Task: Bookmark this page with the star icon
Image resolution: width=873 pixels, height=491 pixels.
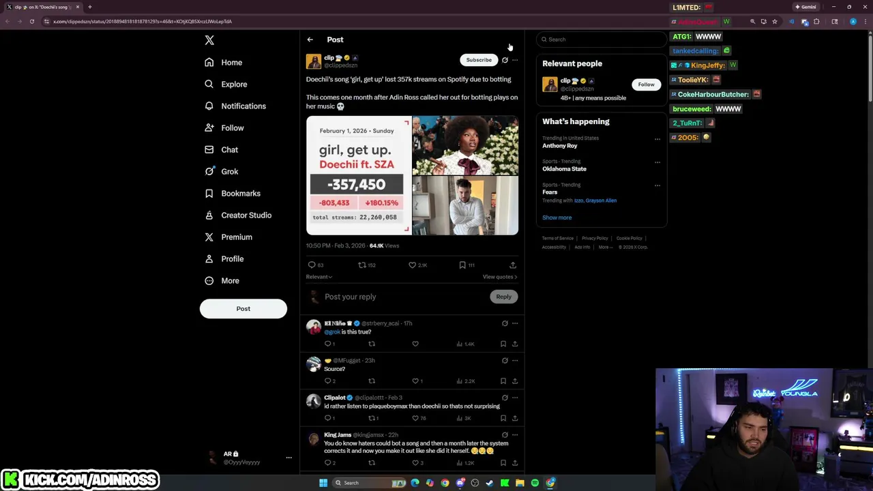Action: (775, 21)
